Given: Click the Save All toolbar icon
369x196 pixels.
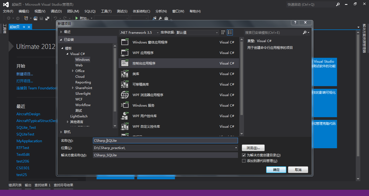Looking at the screenshot, I should (47, 18).
